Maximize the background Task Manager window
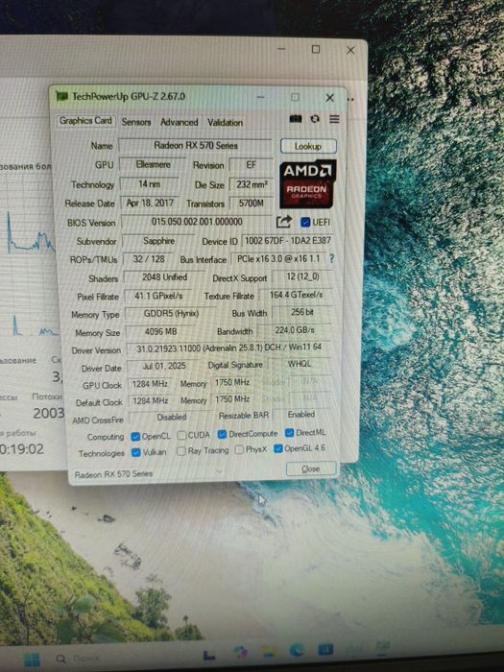This screenshot has width=504, height=672. 316,49
